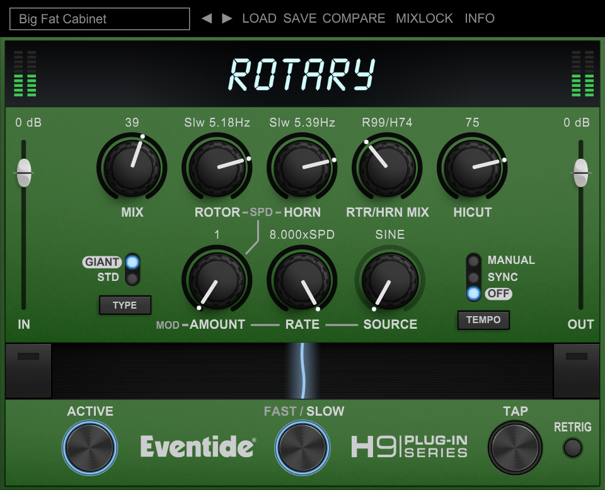Click the H9 Plug-In Series logo

[x=410, y=447]
